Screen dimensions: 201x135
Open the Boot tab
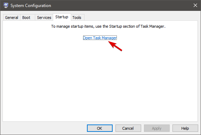[x=26, y=18]
